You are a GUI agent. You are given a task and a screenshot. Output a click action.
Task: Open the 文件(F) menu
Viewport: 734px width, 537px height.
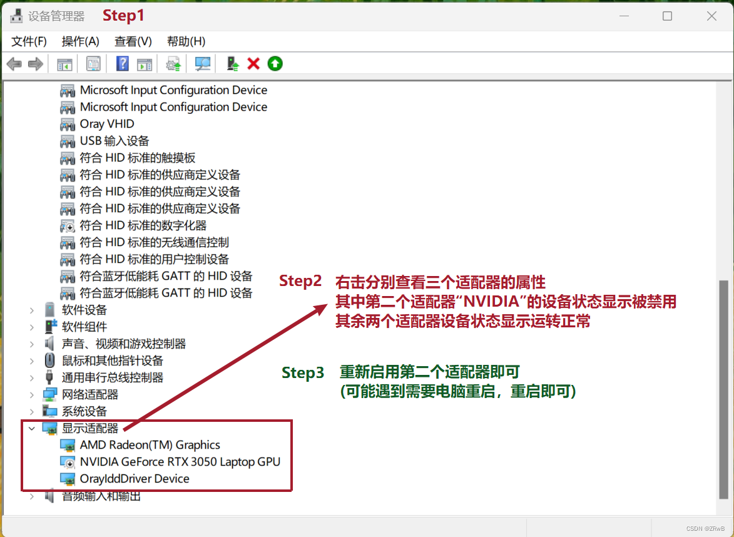click(29, 41)
